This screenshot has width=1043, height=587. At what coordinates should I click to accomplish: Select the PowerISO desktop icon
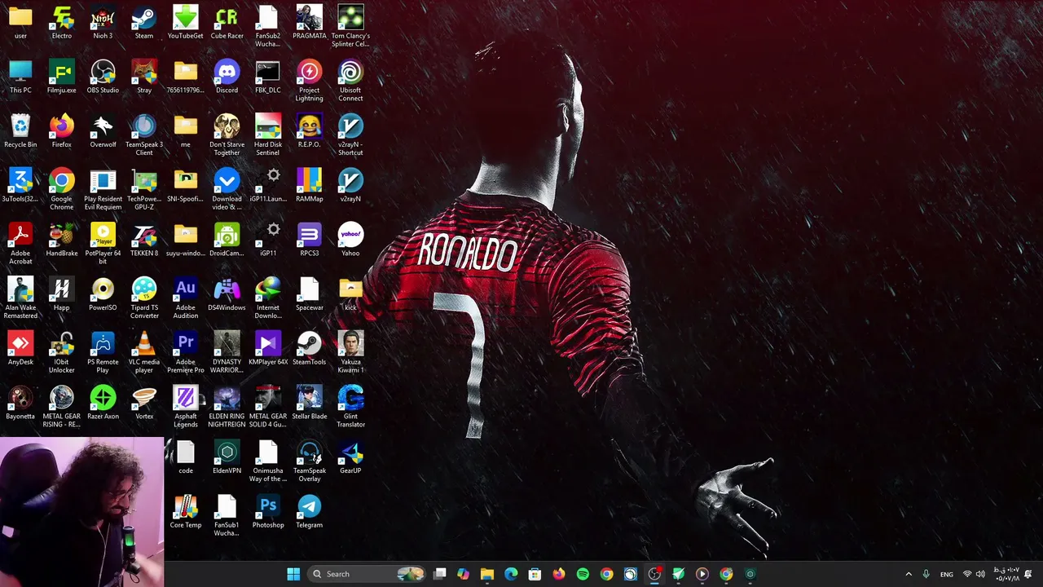click(103, 294)
